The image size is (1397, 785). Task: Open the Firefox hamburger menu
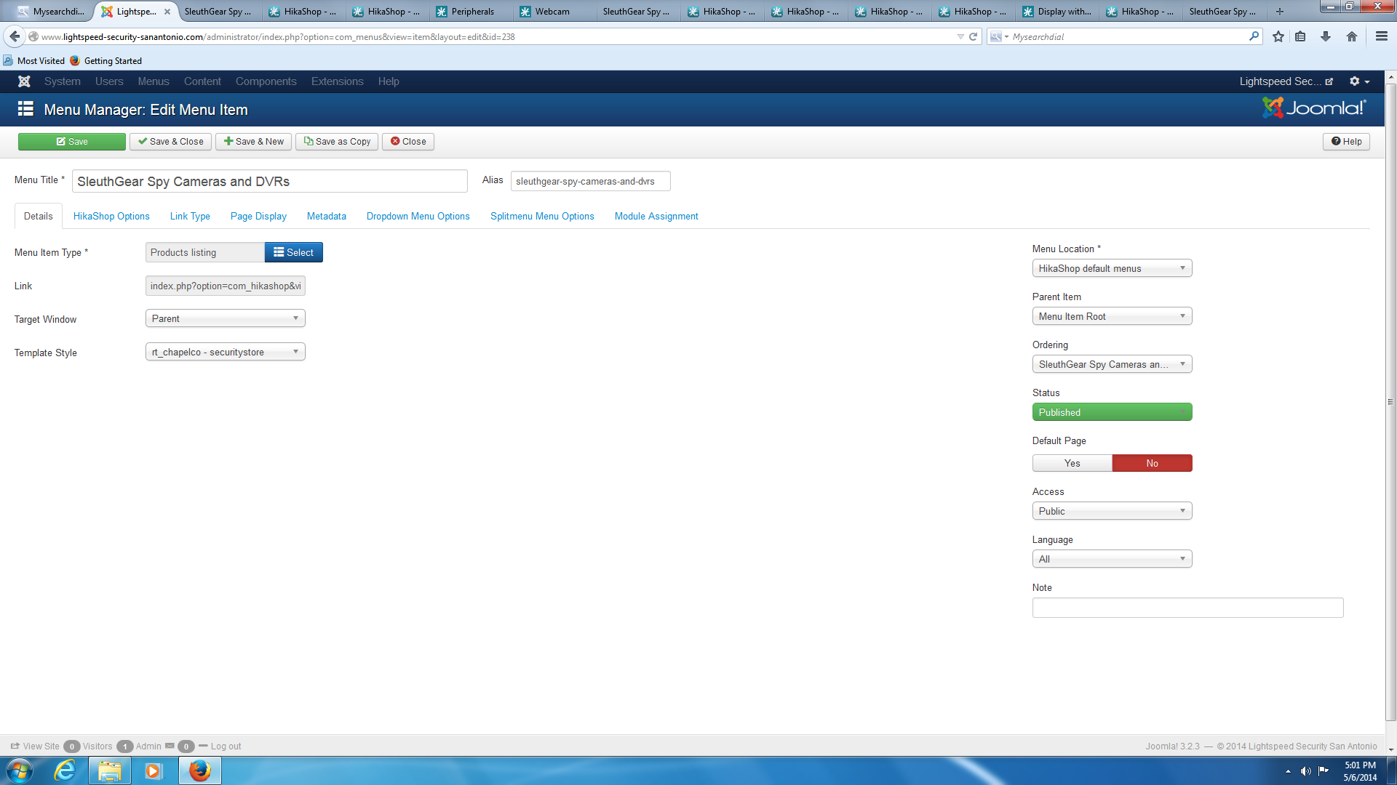point(1381,36)
